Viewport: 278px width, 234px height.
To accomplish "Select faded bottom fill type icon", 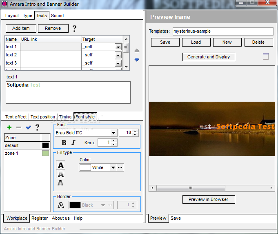I will point(61,183).
